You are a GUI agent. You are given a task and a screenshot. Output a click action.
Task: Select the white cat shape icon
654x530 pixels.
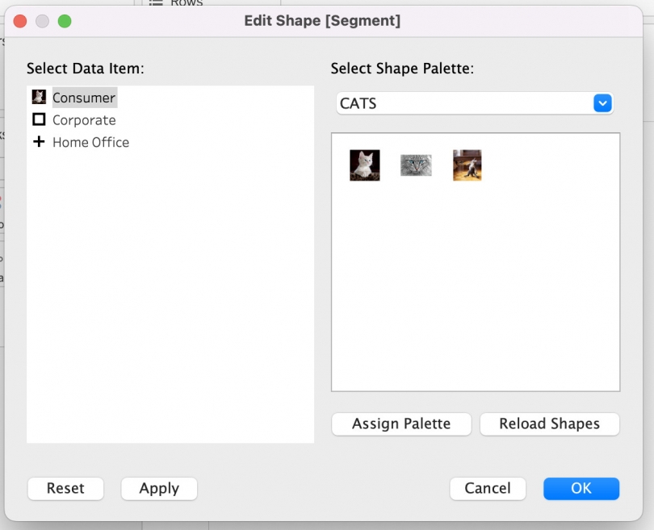364,164
